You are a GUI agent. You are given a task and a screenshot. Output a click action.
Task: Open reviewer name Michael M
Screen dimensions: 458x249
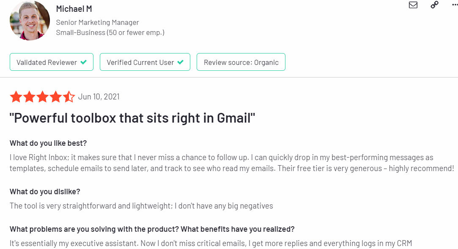pos(74,9)
